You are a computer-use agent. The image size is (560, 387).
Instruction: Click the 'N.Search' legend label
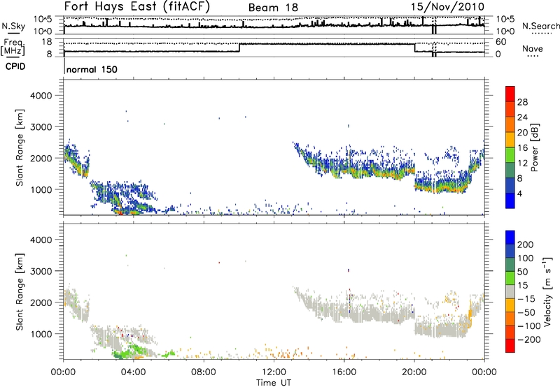tap(540, 26)
